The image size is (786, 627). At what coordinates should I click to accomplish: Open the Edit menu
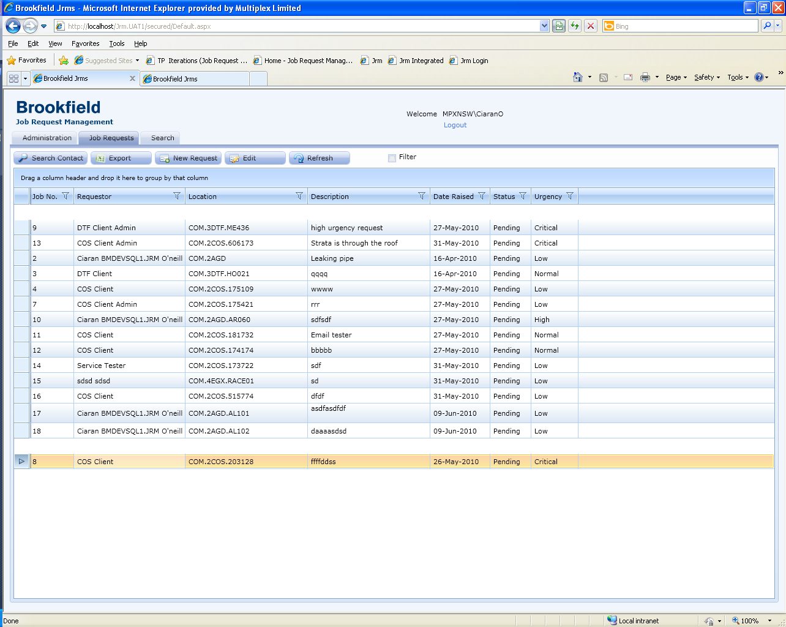33,43
